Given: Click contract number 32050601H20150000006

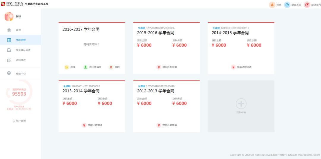Looking at the screenshot, I should point(160,28).
